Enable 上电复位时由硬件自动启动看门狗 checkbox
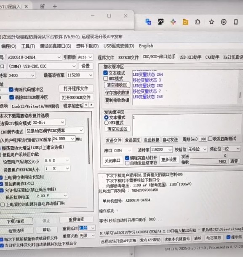 click(3, 204)
